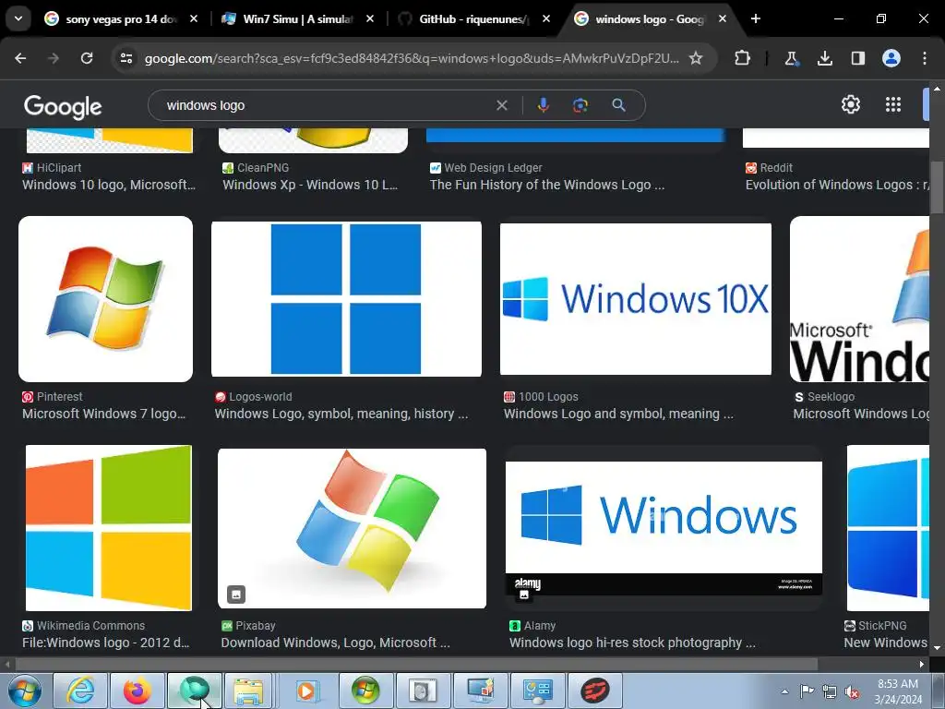Open the Google apps grid
Viewport: 945px width, 709px height.
(x=893, y=104)
